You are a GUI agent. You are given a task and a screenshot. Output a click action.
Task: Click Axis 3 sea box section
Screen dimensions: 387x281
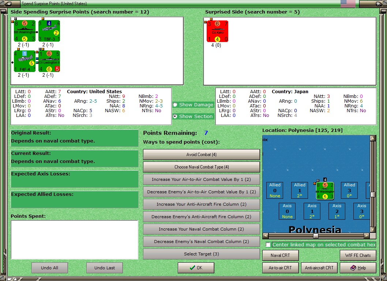click(362, 211)
